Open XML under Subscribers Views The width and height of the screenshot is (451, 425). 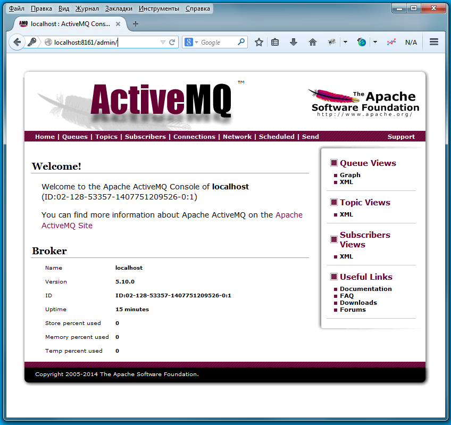[x=346, y=256]
